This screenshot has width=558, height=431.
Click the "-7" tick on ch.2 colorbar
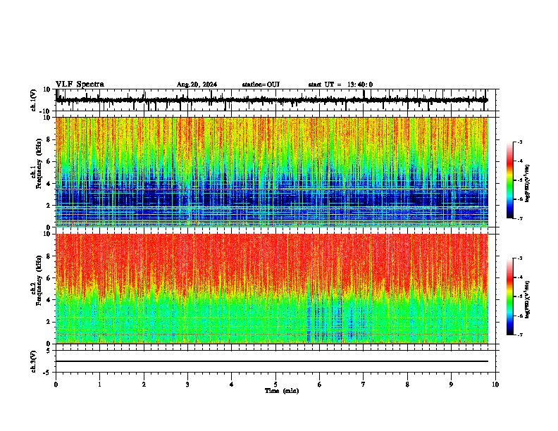pos(519,335)
